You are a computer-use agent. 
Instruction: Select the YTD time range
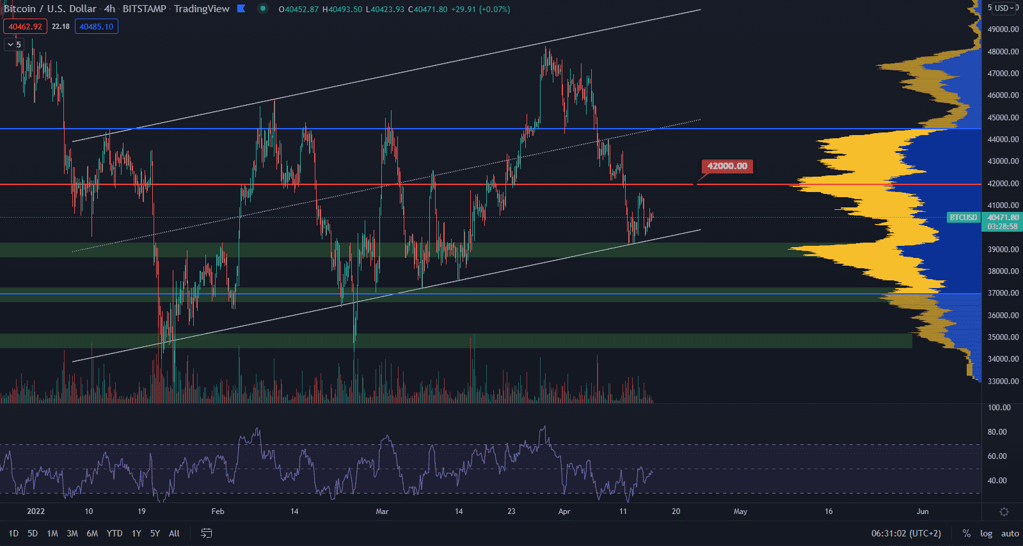coord(115,533)
